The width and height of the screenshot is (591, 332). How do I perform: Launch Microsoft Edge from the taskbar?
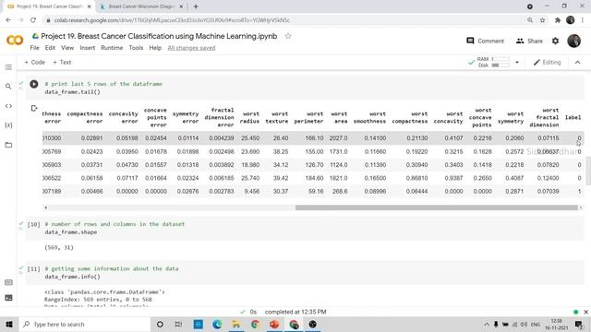[x=217, y=324]
